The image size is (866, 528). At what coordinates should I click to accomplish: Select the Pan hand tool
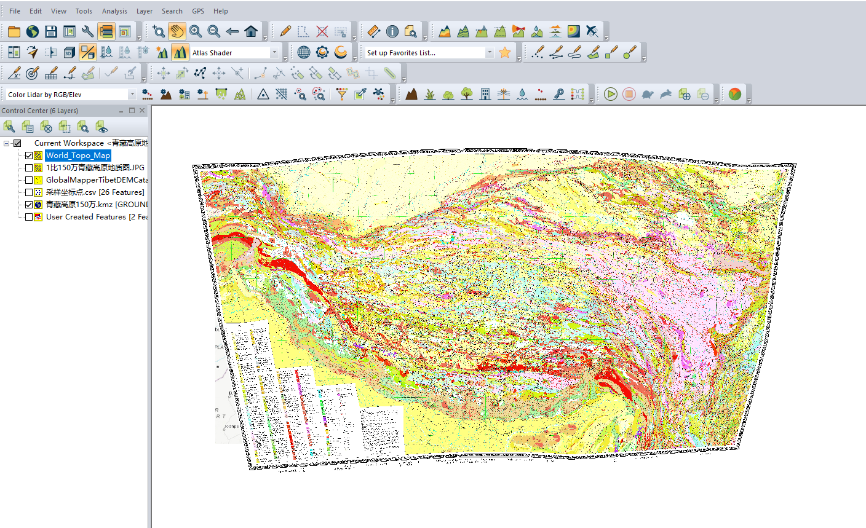(177, 31)
